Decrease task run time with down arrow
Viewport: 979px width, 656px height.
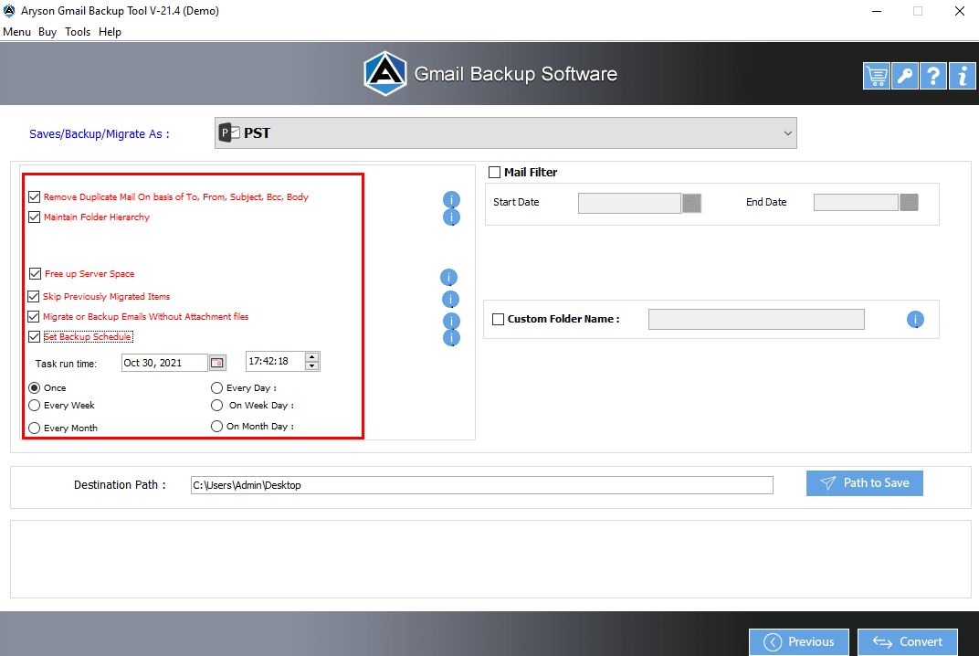pos(312,366)
